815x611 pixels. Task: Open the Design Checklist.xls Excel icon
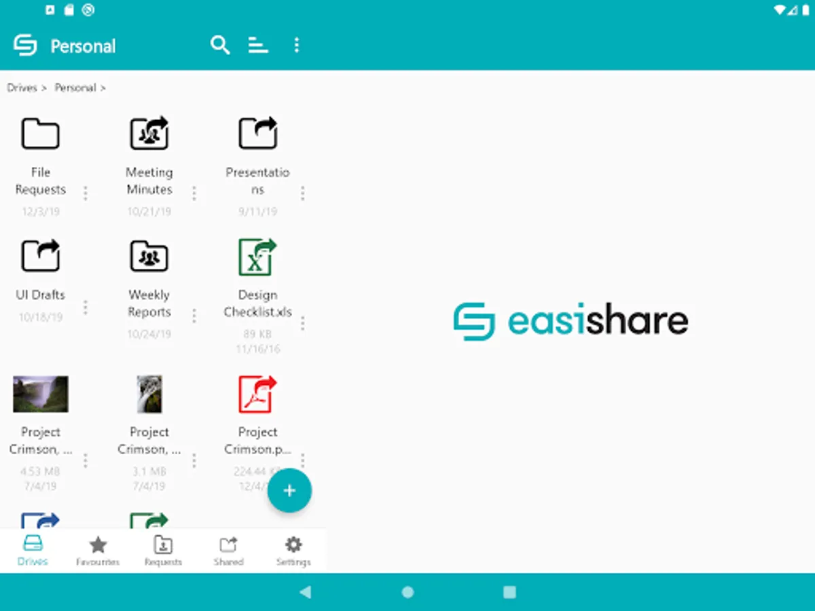click(x=258, y=256)
